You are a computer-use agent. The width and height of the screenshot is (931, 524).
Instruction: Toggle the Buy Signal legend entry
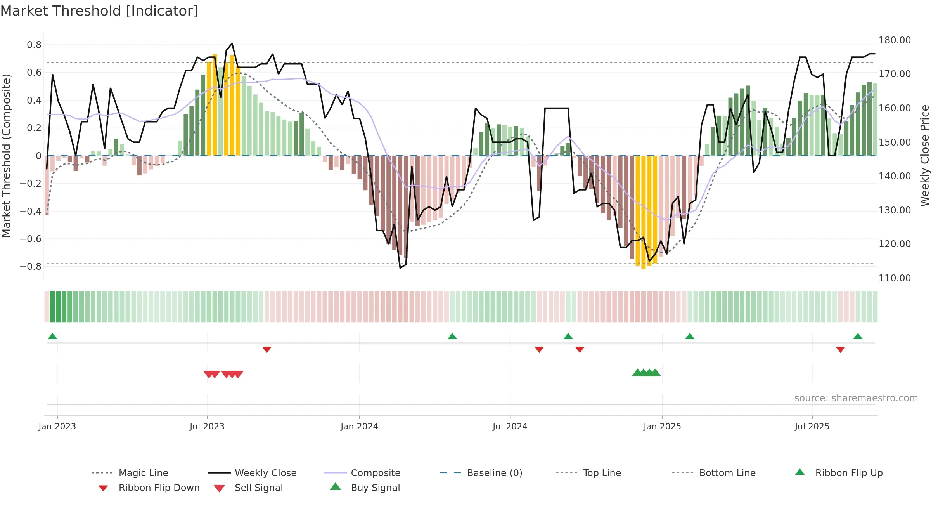pos(365,488)
